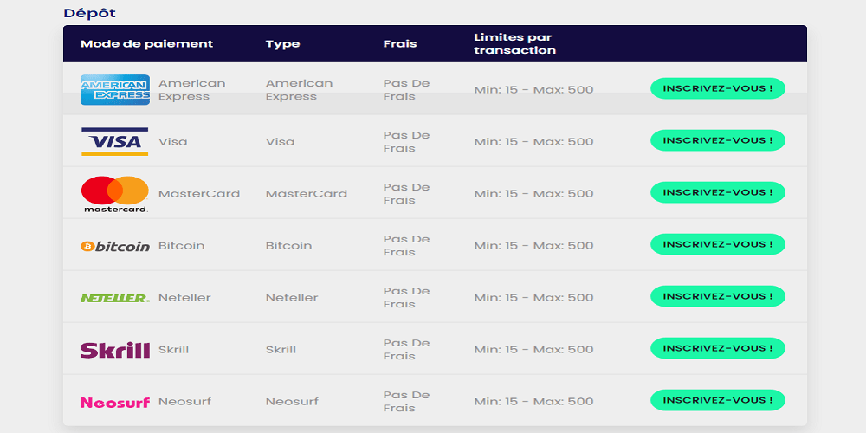Choose the Neteller logo
The height and width of the screenshot is (433, 866).
click(115, 298)
